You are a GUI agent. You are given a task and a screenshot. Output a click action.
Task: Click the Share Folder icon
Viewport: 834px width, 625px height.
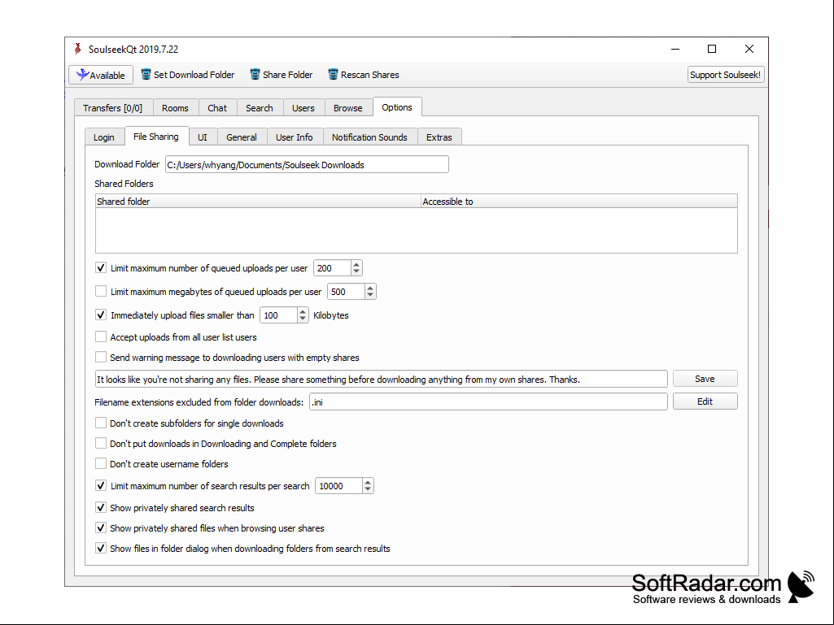(x=255, y=75)
